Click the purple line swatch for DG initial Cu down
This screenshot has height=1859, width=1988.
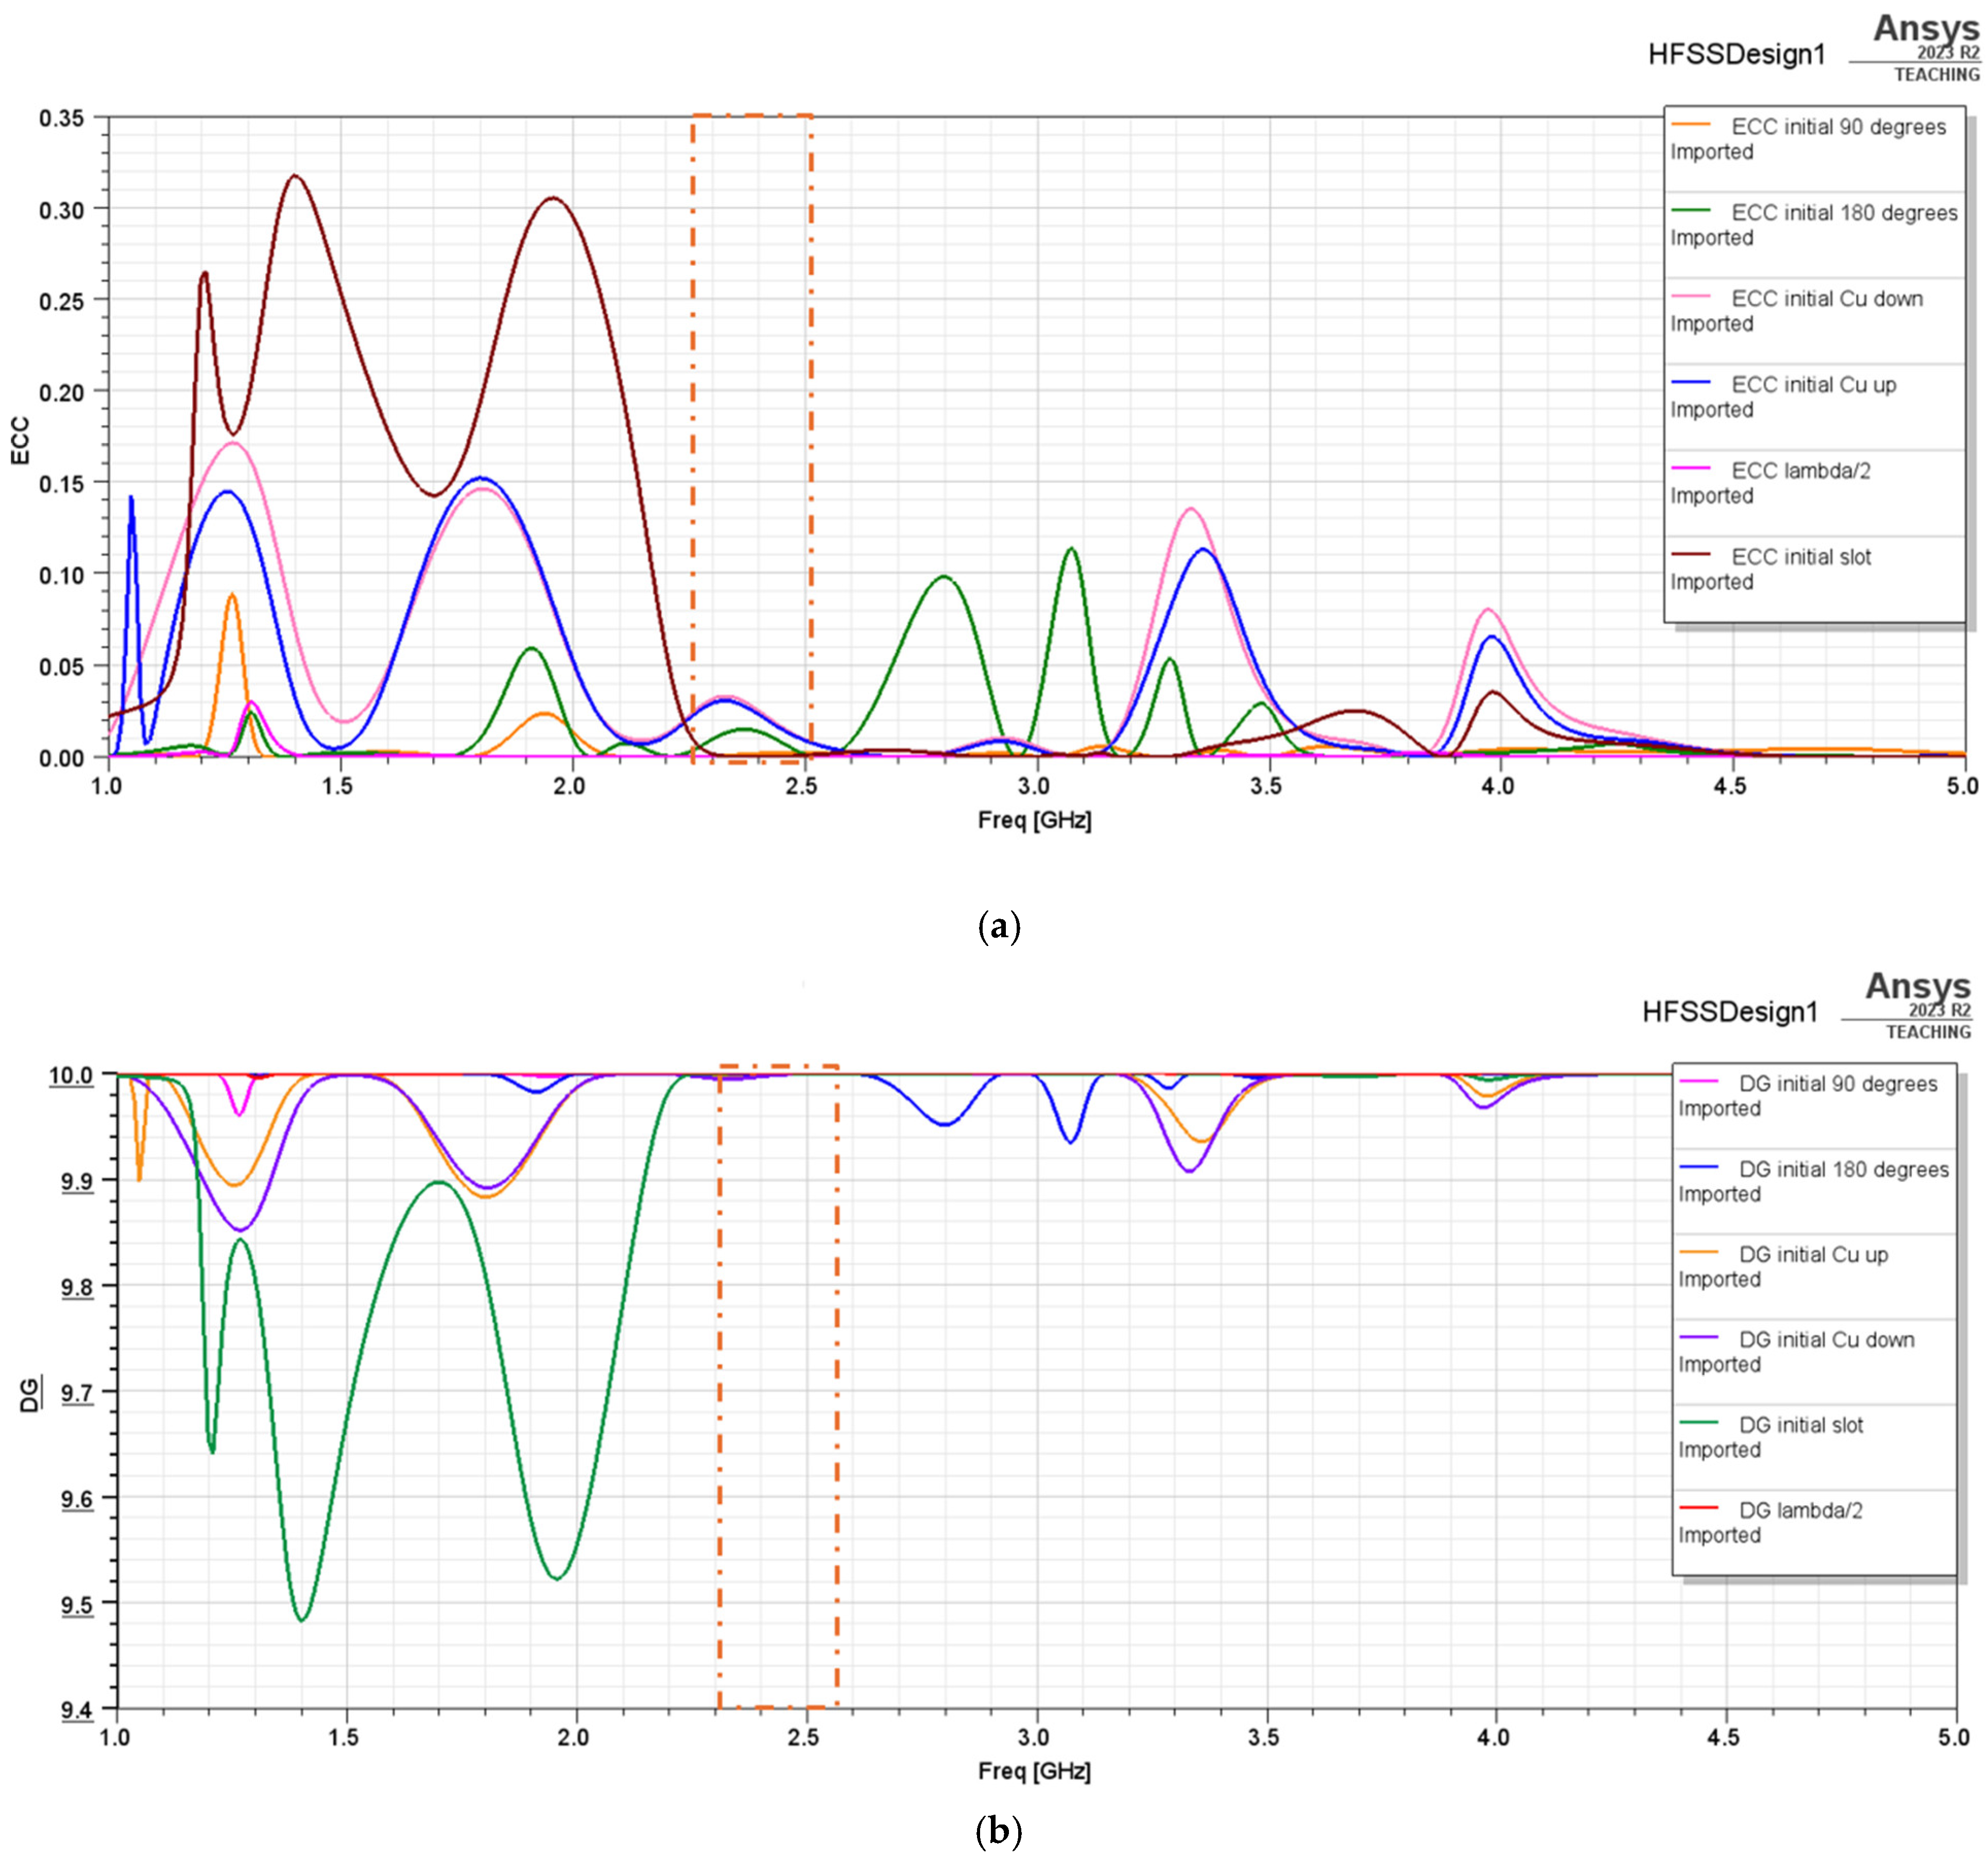coord(1698,1338)
